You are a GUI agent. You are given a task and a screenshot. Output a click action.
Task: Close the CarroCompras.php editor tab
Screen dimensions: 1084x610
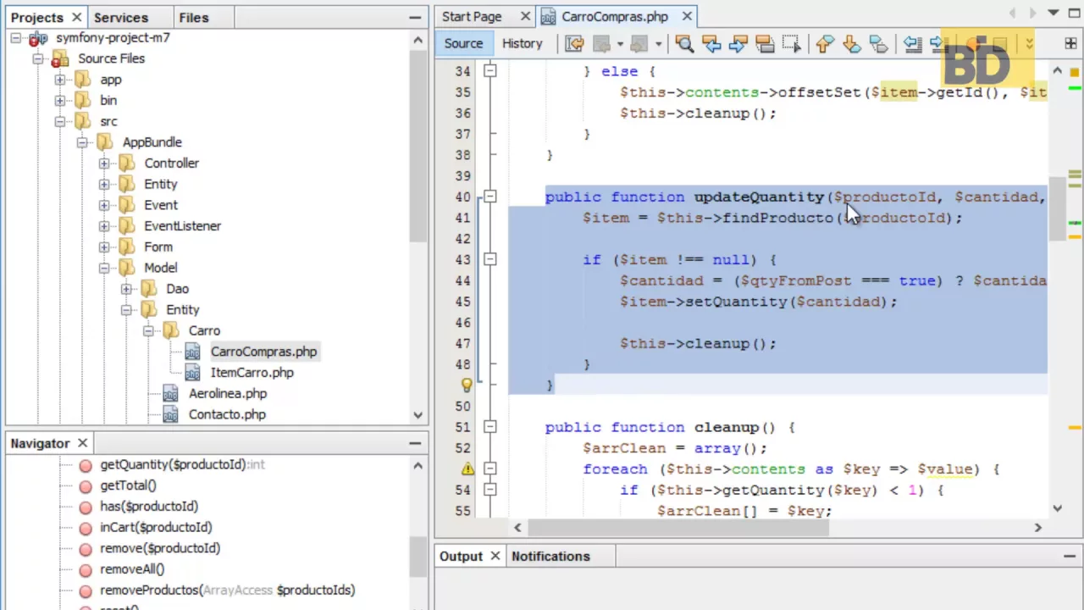coord(687,16)
